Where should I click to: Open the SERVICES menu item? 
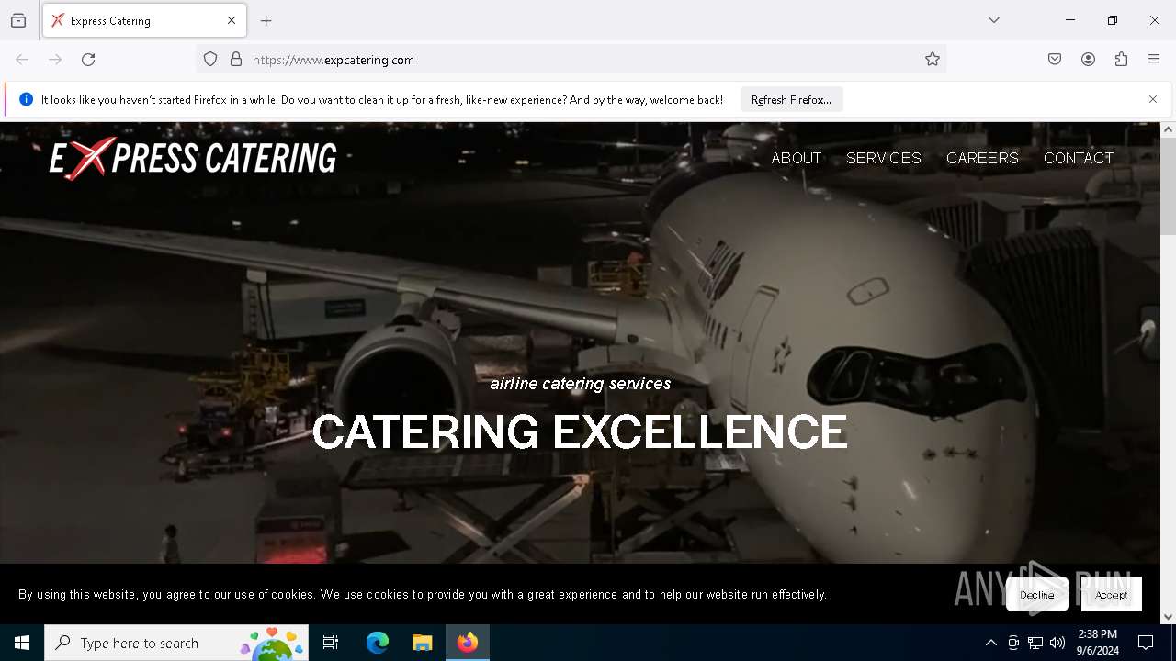(883, 158)
